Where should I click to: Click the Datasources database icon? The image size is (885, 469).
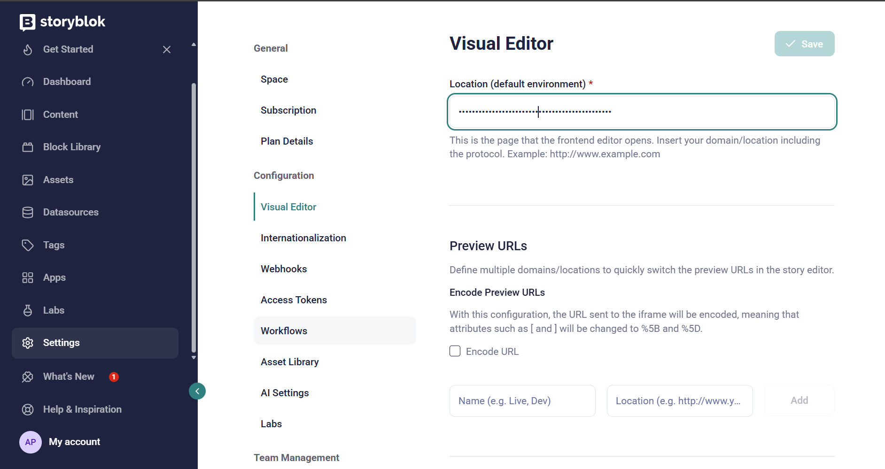click(x=28, y=212)
